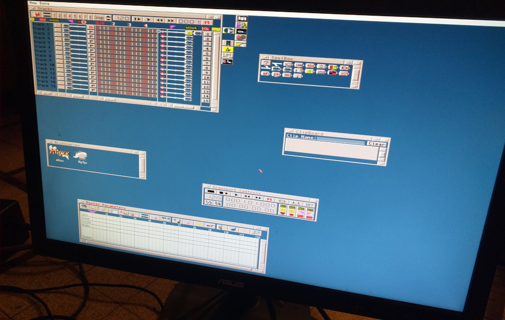Click the traffic light icon beside Tracks window

(x=228, y=43)
